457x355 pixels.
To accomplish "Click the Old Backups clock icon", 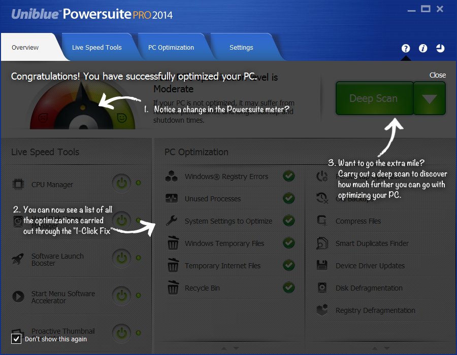I will [x=322, y=198].
